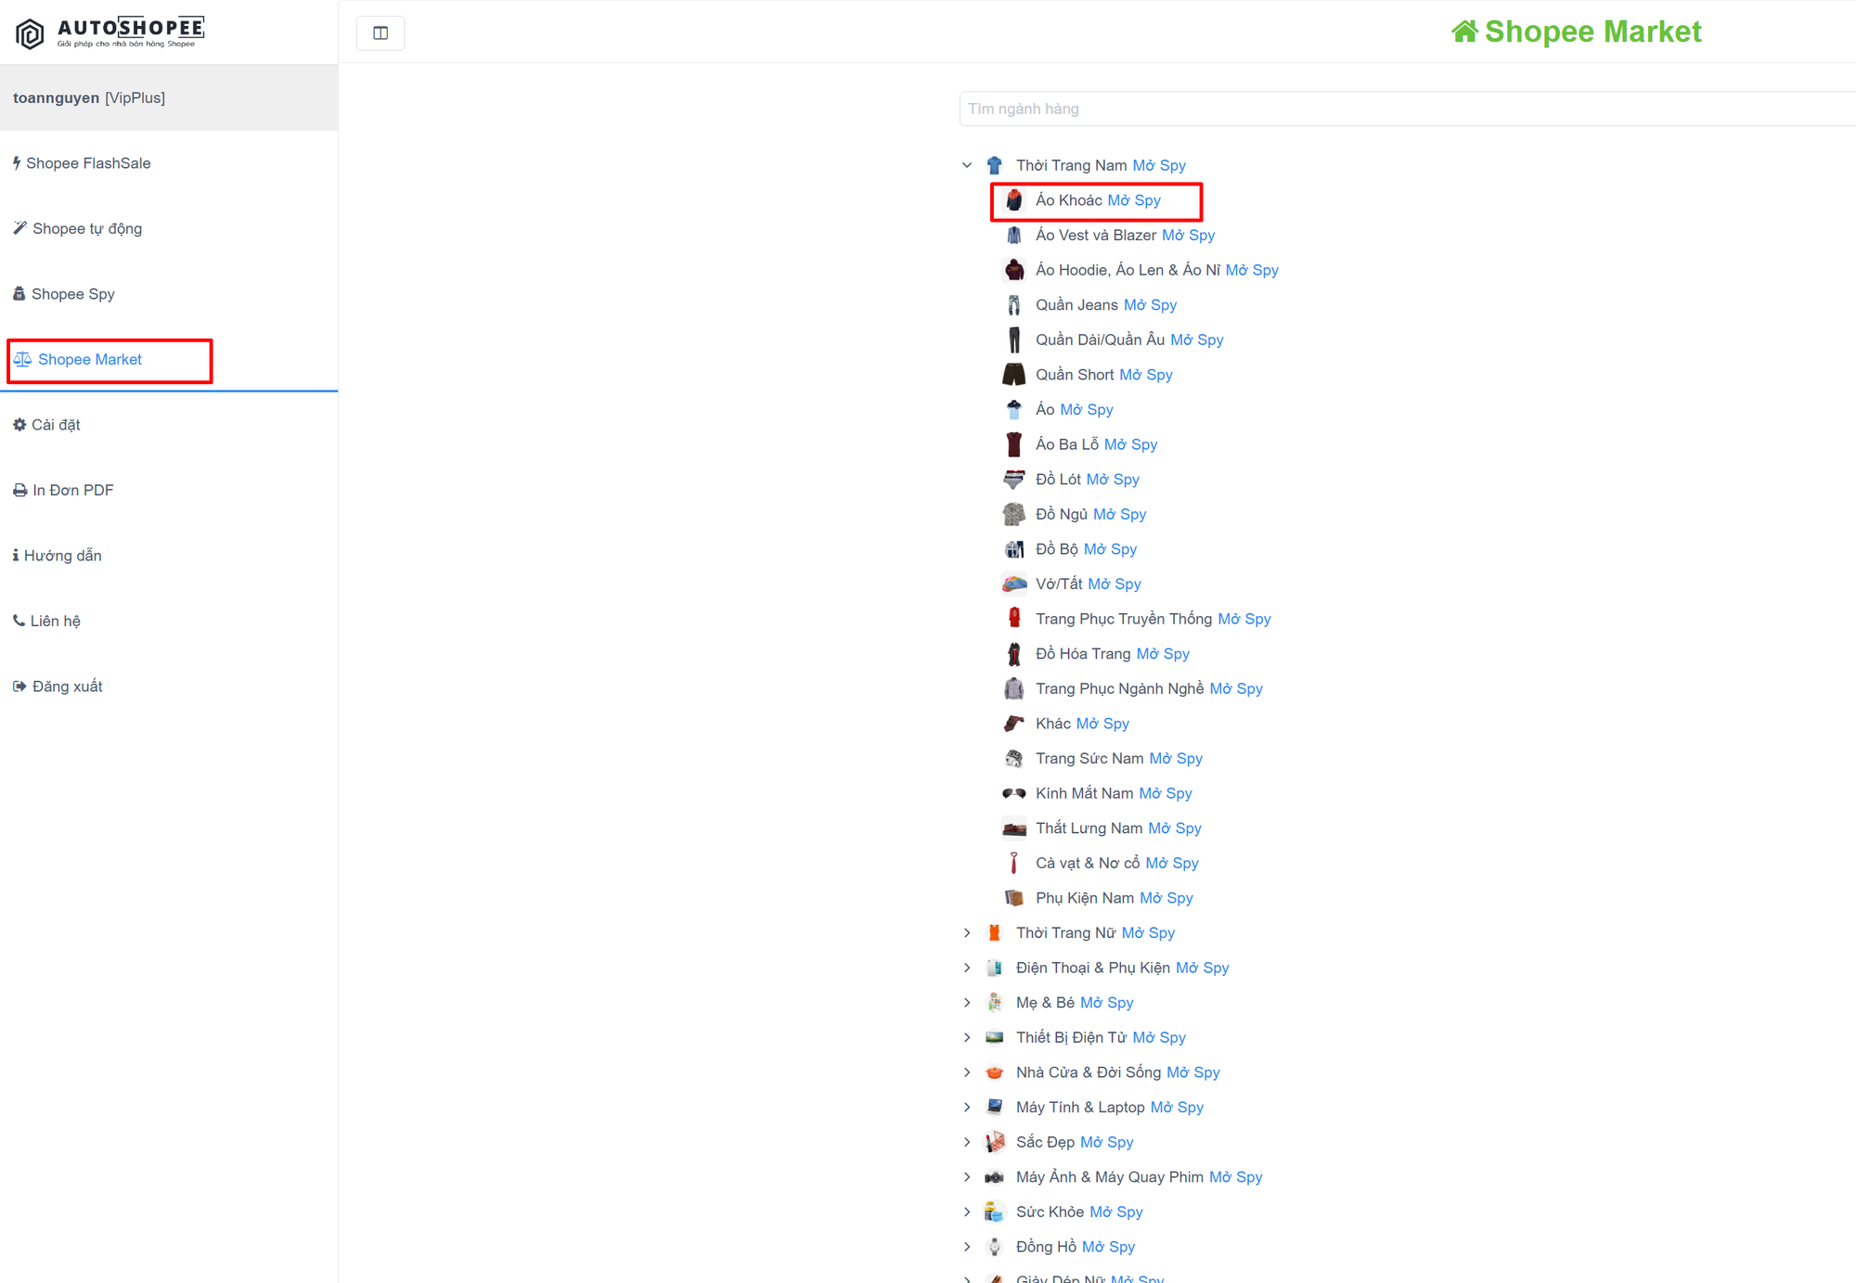Screen dimensions: 1856x1283
Task: Collapse the Thời Trang Nam category
Action: [967, 165]
